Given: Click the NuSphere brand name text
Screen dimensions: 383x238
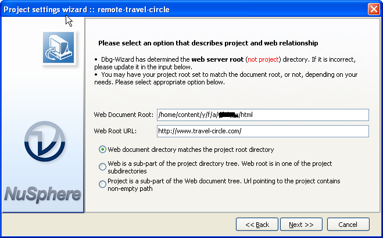Looking at the screenshot, I should pyautogui.click(x=42, y=193).
